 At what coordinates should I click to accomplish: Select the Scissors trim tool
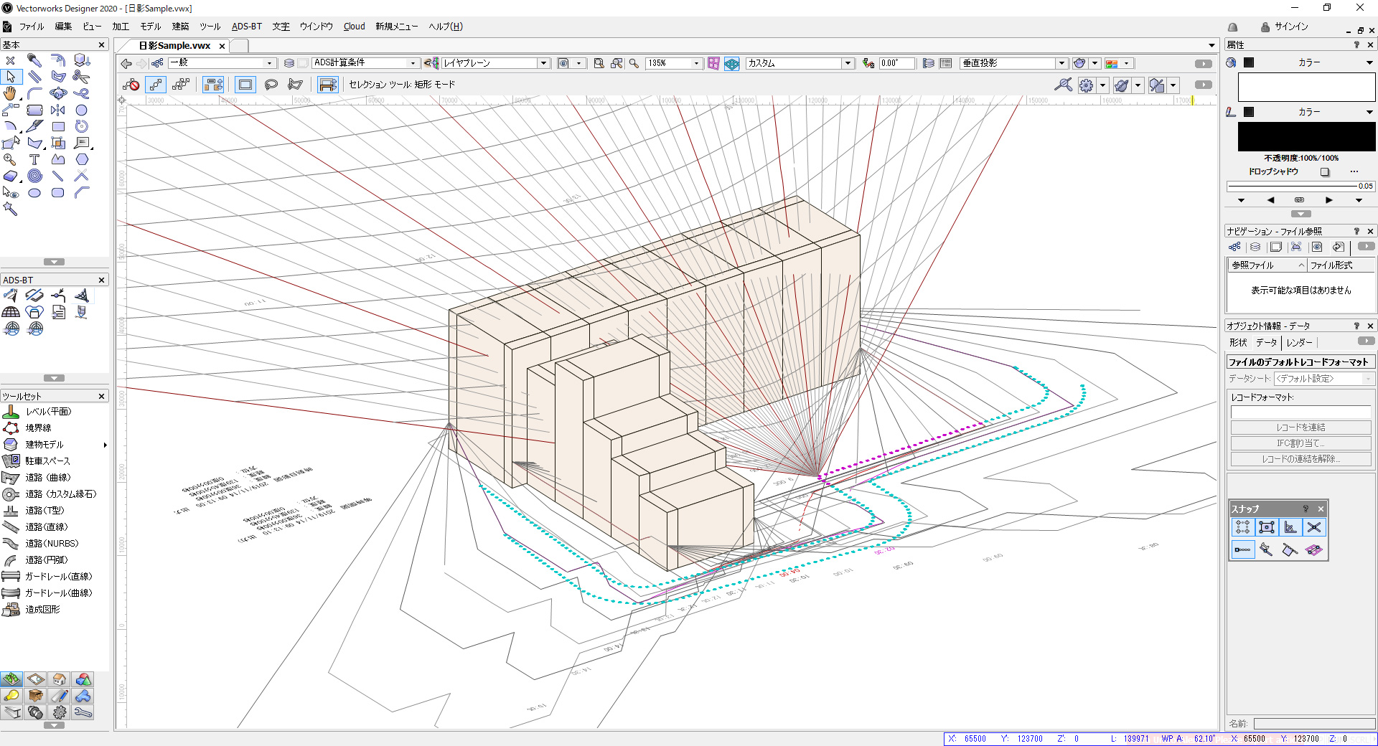click(x=81, y=77)
